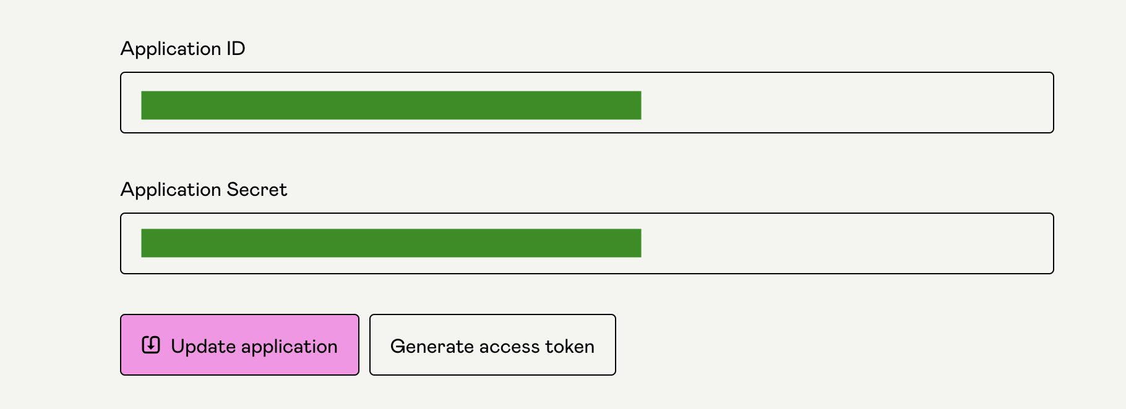
Task: Select the redacted Application Secret value
Action: click(x=391, y=243)
